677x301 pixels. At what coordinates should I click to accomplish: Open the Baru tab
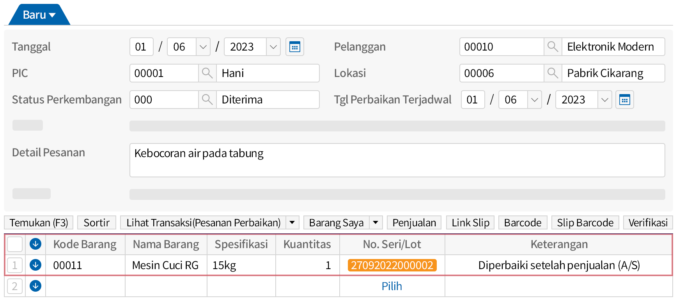click(39, 15)
